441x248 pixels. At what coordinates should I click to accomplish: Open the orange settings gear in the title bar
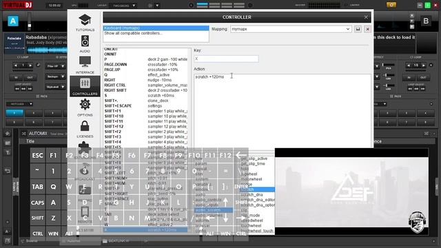tap(391, 5)
